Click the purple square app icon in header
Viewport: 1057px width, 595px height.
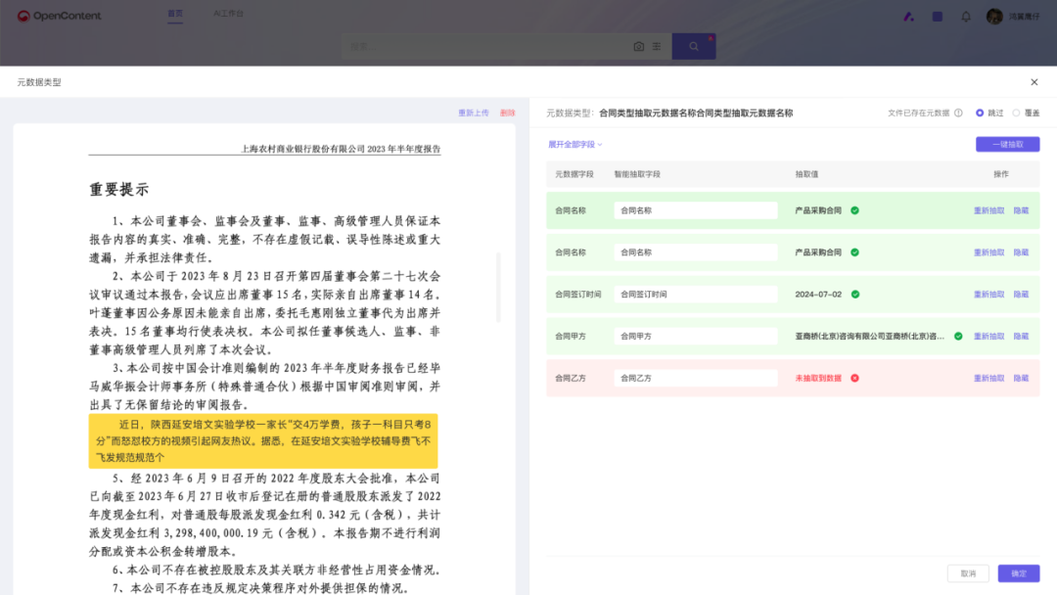coord(937,17)
